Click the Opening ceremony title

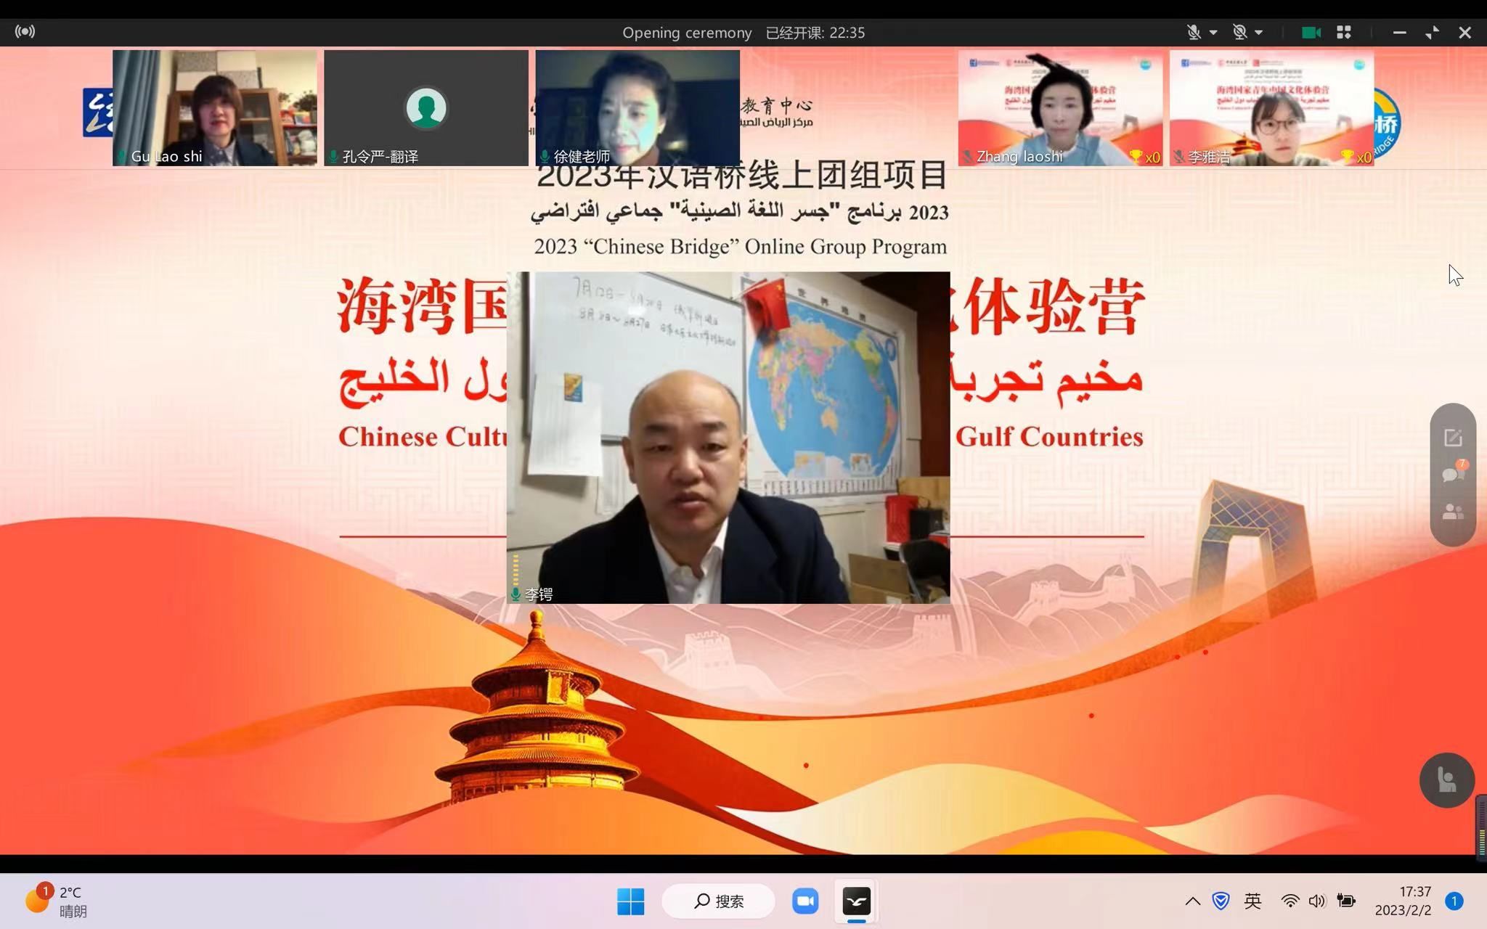(686, 33)
